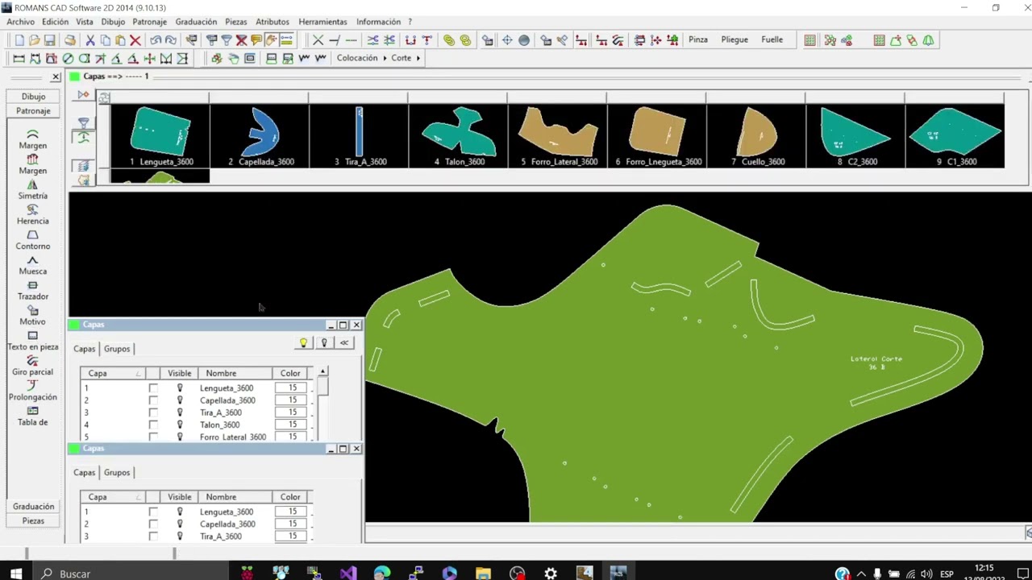Toggle visibility bulb of Talon_3600 in upper Capas panel
Screen dimensions: 1032x580
tap(180, 425)
